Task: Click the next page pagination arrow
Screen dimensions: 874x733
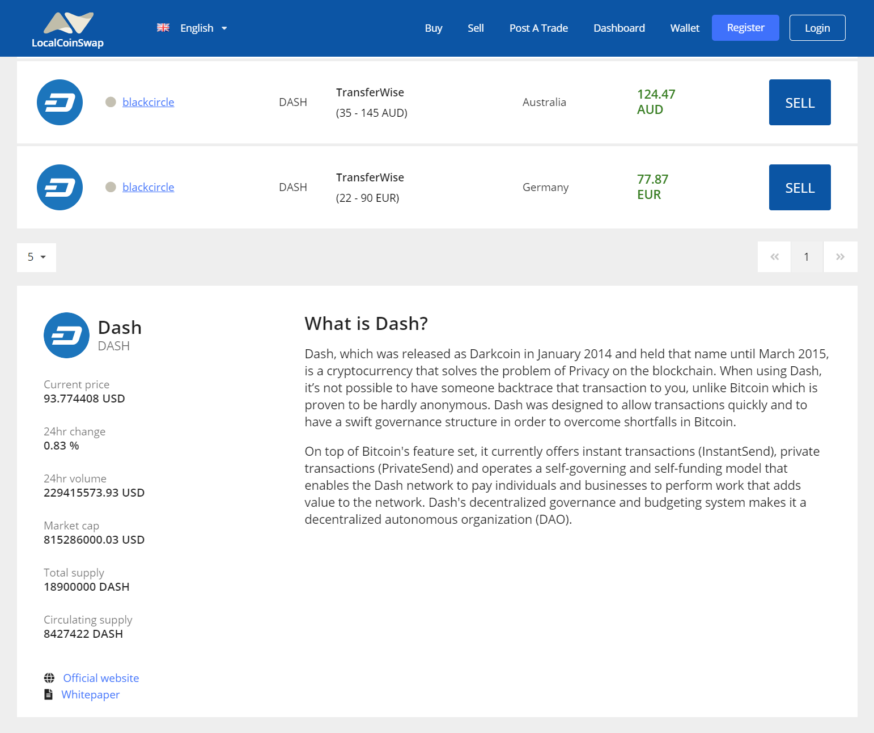Action: point(840,257)
